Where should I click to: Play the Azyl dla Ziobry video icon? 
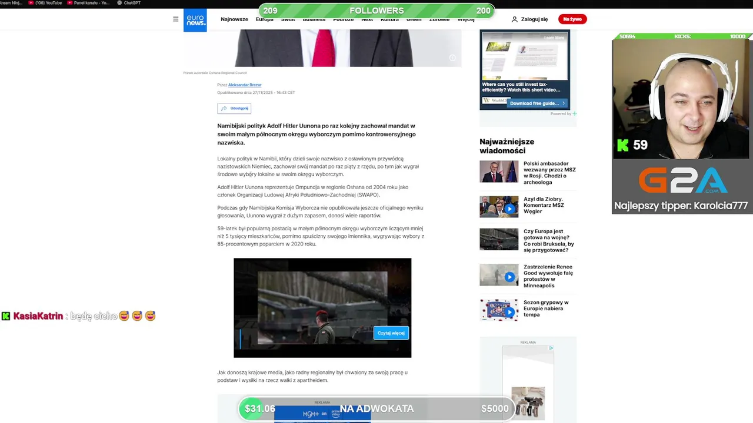[509, 209]
